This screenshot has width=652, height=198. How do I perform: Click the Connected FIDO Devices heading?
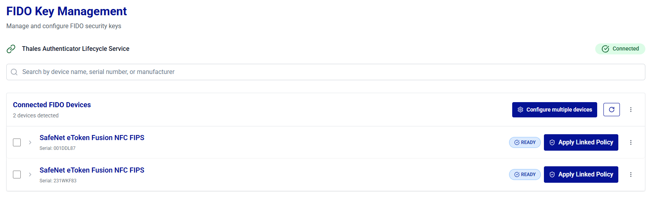coord(52,105)
